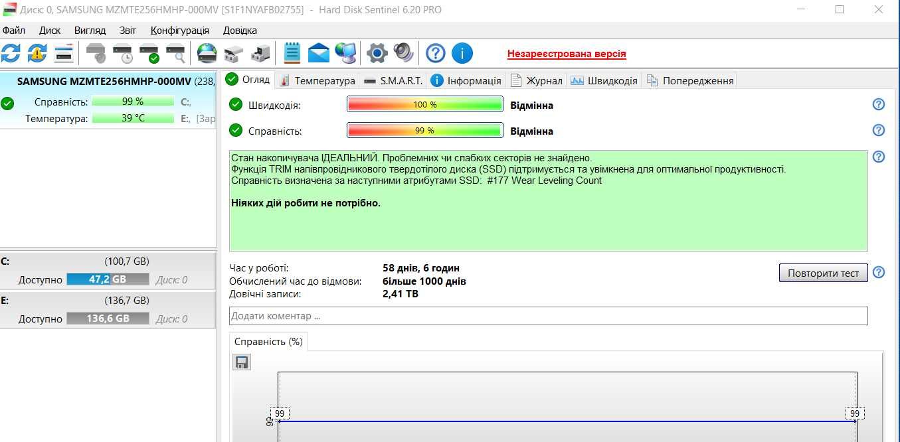900x442 pixels.
Task: Switch to the Попередження tab
Action: click(x=689, y=80)
